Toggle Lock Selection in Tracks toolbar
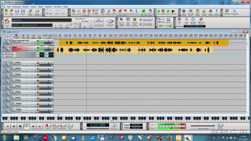Image resolution: width=251 pixels, height=141 pixels. tap(34, 36)
